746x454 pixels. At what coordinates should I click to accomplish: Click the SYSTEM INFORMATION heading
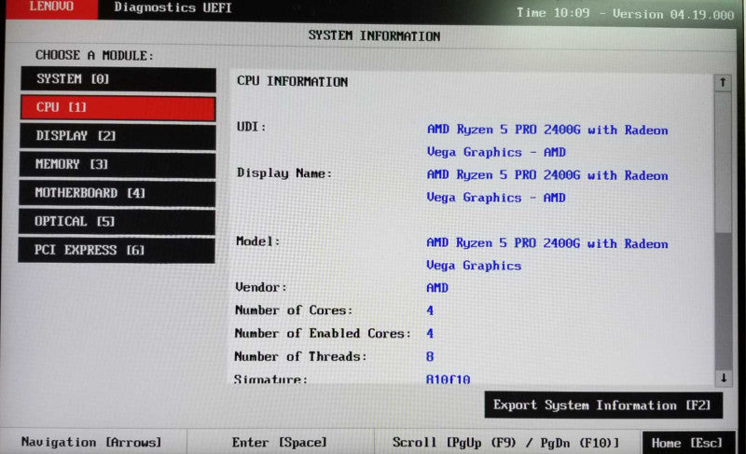(374, 35)
